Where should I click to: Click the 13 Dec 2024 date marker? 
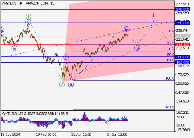click(x=10, y=134)
